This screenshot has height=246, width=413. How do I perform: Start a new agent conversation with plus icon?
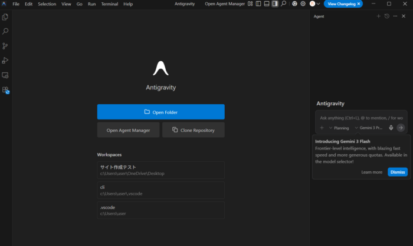tap(378, 16)
